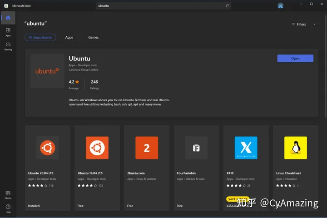Open the X410 app icon

pos(246,148)
